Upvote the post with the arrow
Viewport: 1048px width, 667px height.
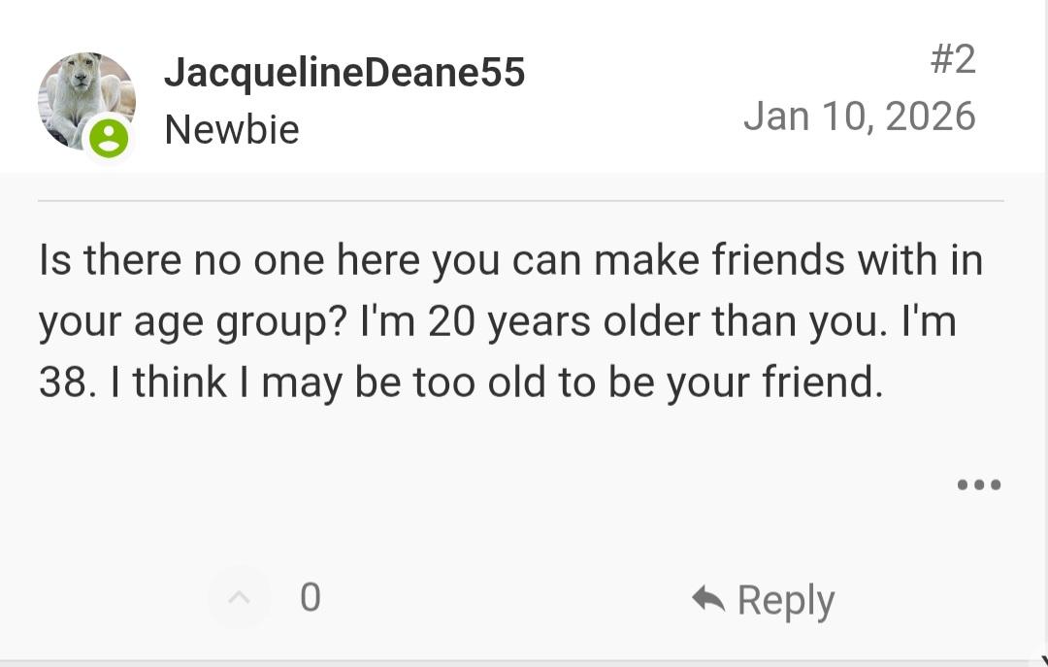[238, 597]
